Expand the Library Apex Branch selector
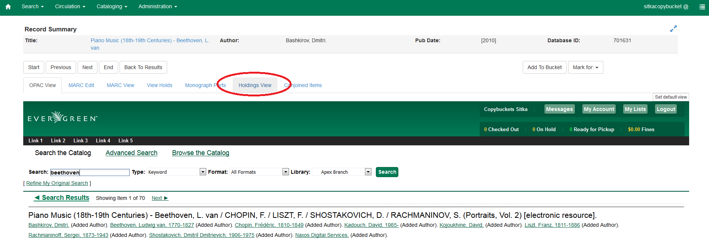This screenshot has width=709, height=241. (x=342, y=172)
